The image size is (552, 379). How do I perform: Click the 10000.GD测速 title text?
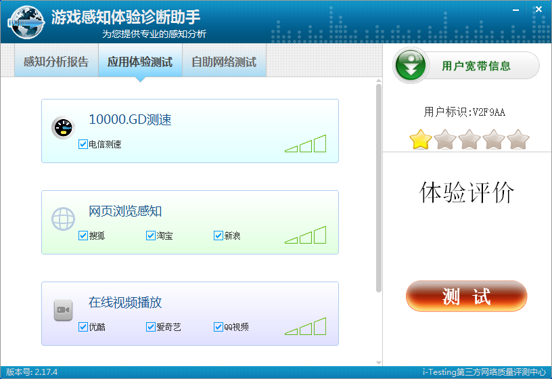click(130, 120)
